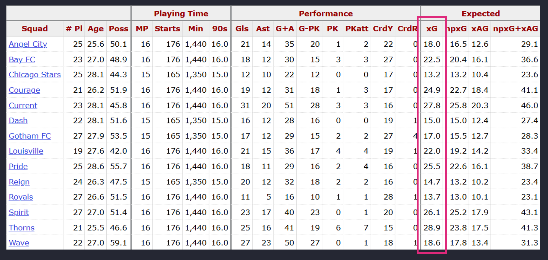Open the Pride team link
The height and width of the screenshot is (260, 548).
(18, 166)
